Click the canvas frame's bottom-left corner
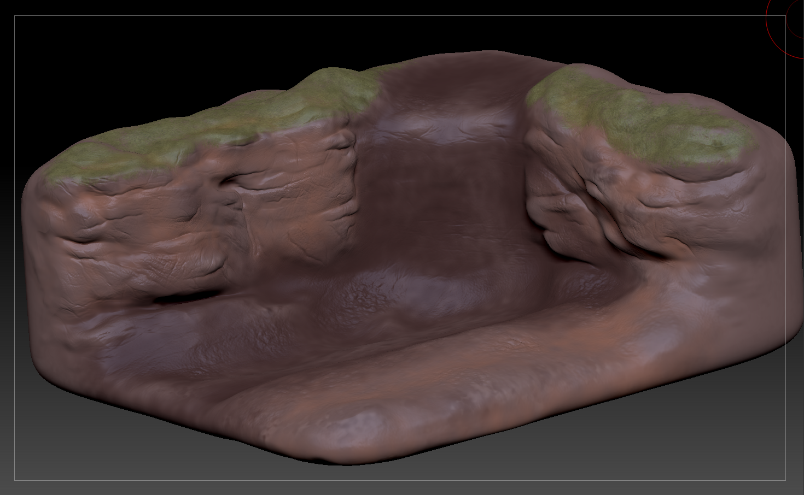This screenshot has width=804, height=495. point(15,480)
